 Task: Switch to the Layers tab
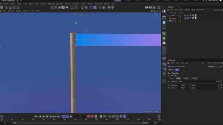[x=180, y=60]
